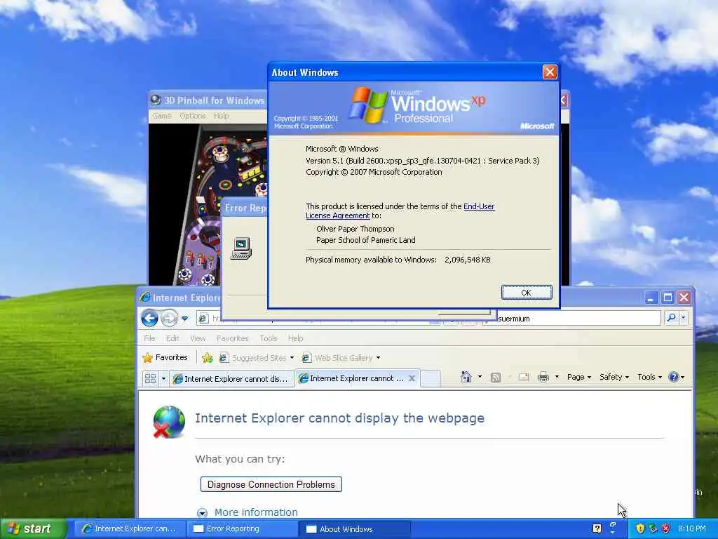Click the Windows XP logo flag in About dialog
Image resolution: width=718 pixels, height=539 pixels.
367,105
